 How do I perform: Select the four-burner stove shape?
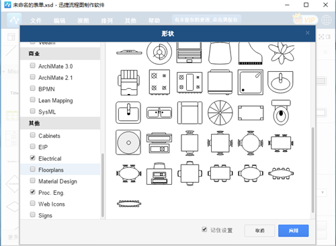tap(159, 82)
